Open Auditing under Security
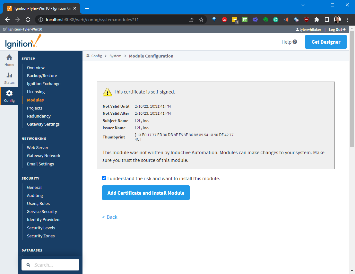The image size is (355, 274). tap(35, 195)
